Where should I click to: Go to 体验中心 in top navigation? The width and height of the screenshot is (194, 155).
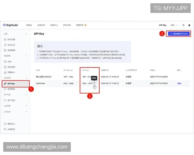(54, 25)
